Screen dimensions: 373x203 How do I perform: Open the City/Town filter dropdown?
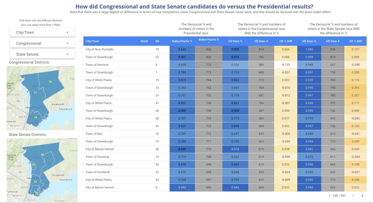pos(42,32)
